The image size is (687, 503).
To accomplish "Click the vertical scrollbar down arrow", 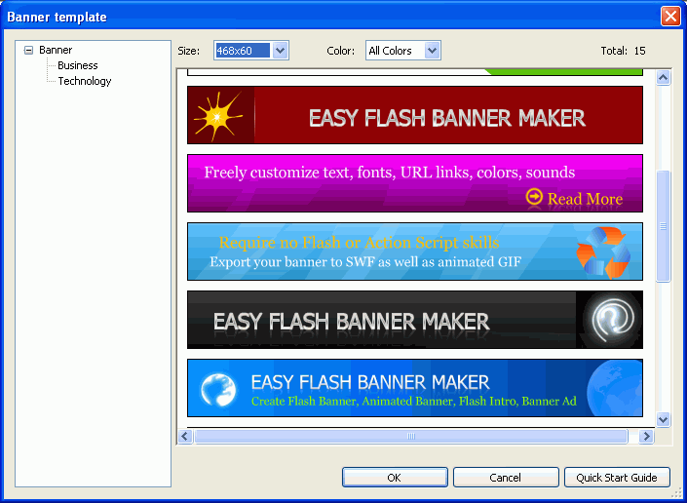I will [663, 419].
